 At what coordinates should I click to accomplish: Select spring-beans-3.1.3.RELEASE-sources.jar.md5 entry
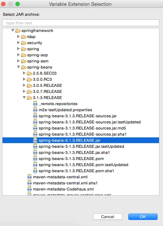click(x=82, y=128)
